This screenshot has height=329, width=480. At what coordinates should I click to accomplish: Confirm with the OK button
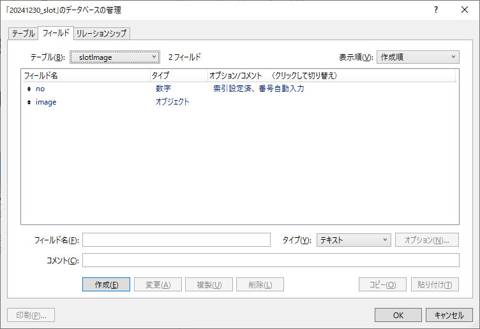tap(398, 315)
